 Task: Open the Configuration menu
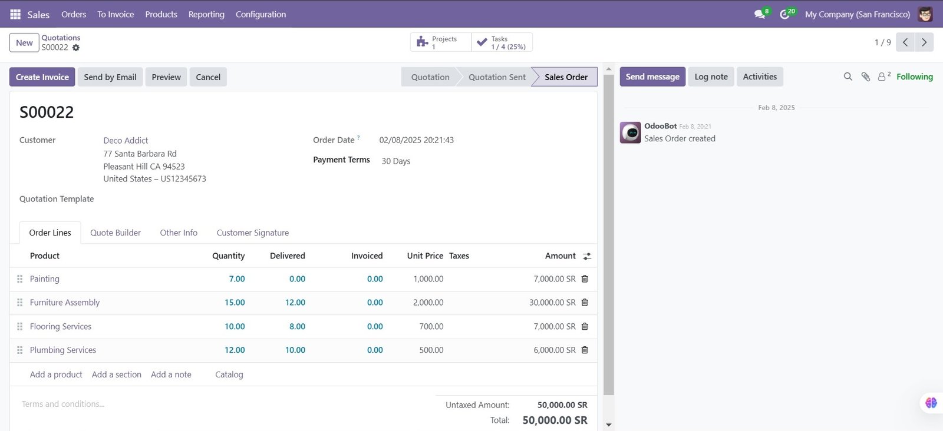click(x=261, y=14)
